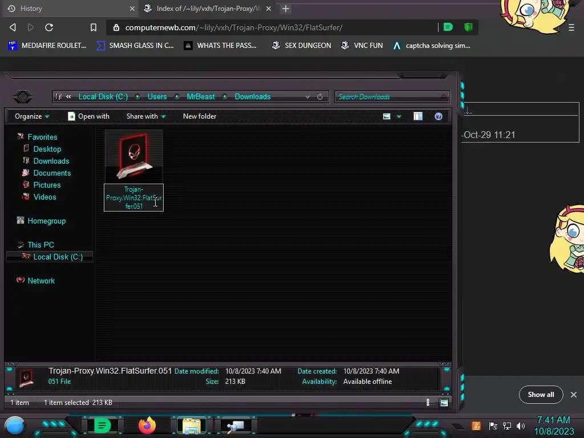The height and width of the screenshot is (438, 584).
Task: Go forward in the browser
Action: 31,27
